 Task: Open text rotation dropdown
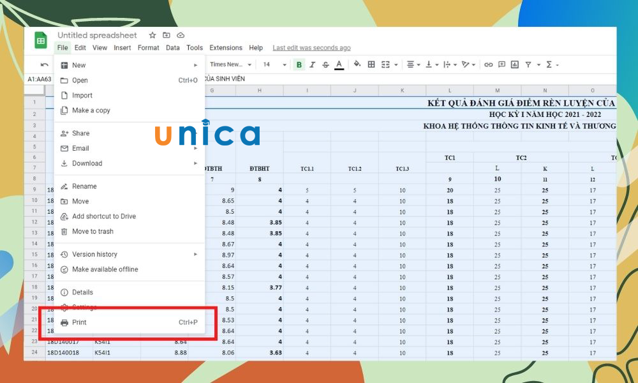(468, 64)
